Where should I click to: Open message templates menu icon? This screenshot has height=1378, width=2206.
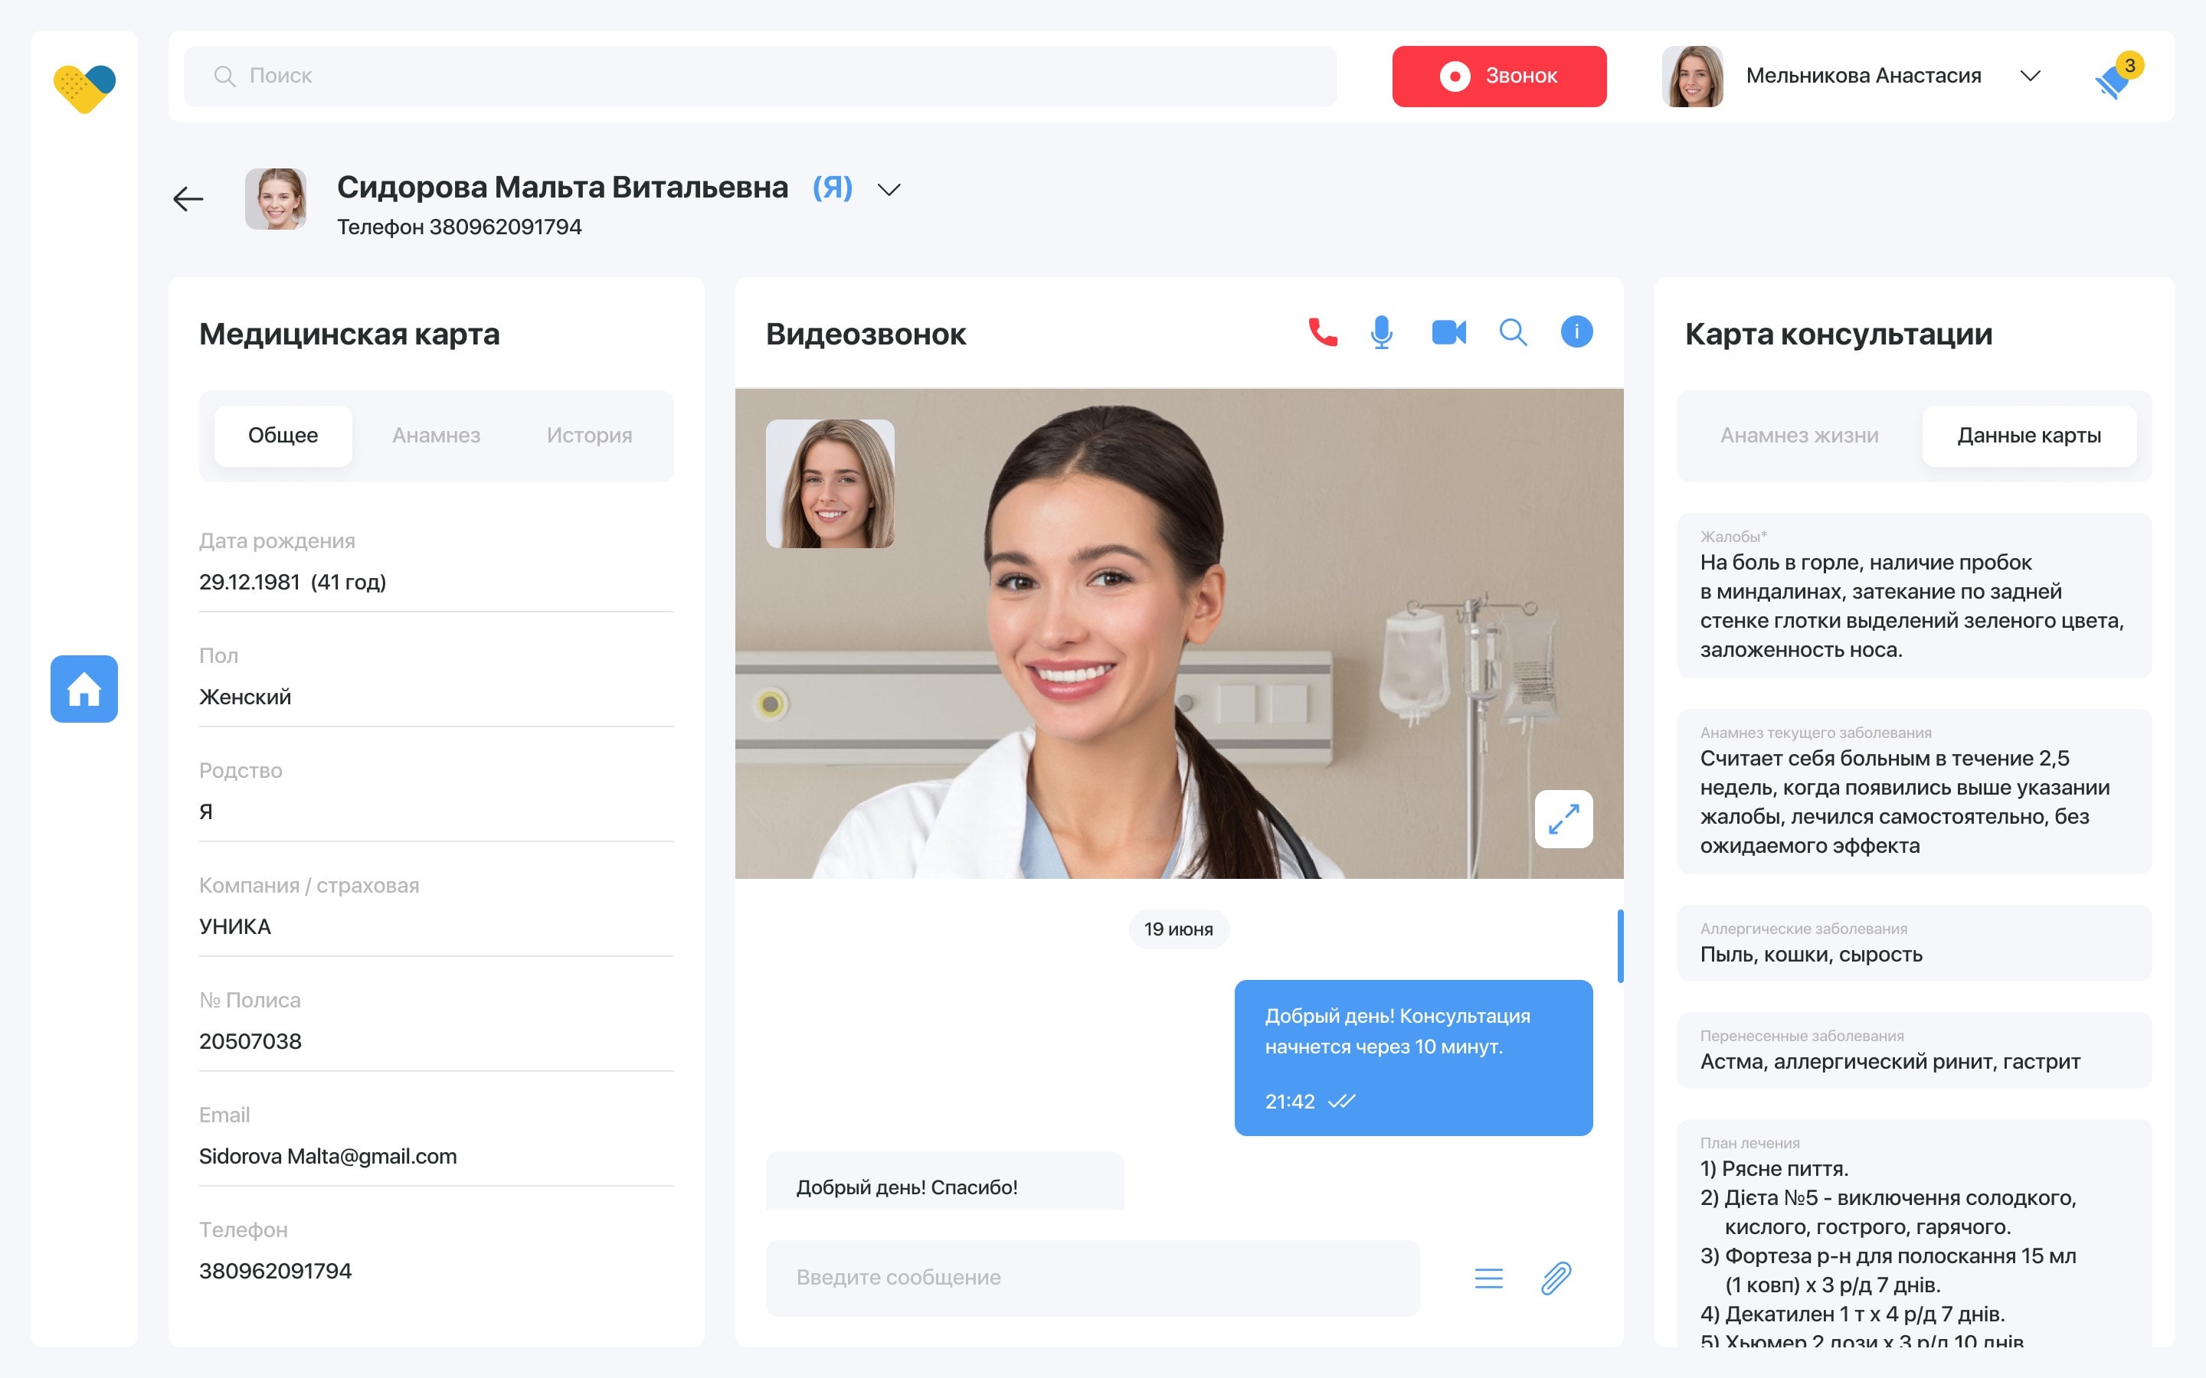[x=1488, y=1278]
